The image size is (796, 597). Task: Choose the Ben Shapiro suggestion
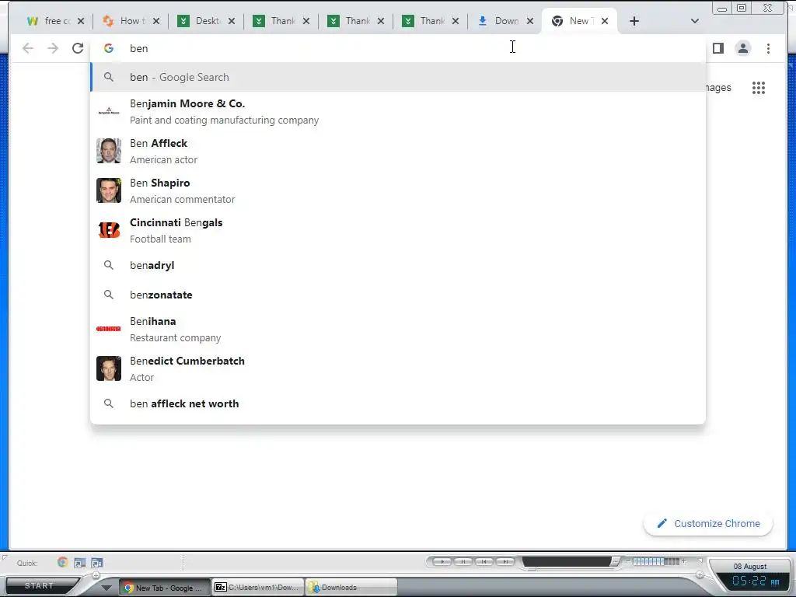point(398,191)
